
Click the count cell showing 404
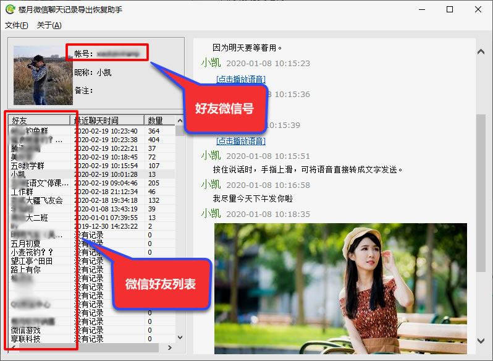click(x=154, y=140)
